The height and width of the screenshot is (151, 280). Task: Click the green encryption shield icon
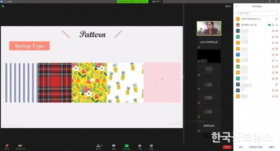[x=3, y=6]
